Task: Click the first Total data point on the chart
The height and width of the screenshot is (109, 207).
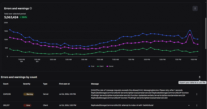Action: click(x=10, y=30)
